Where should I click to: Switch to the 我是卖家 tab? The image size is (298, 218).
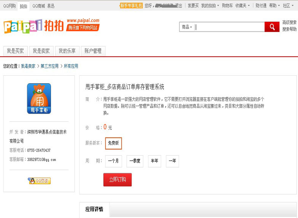coord(41,51)
